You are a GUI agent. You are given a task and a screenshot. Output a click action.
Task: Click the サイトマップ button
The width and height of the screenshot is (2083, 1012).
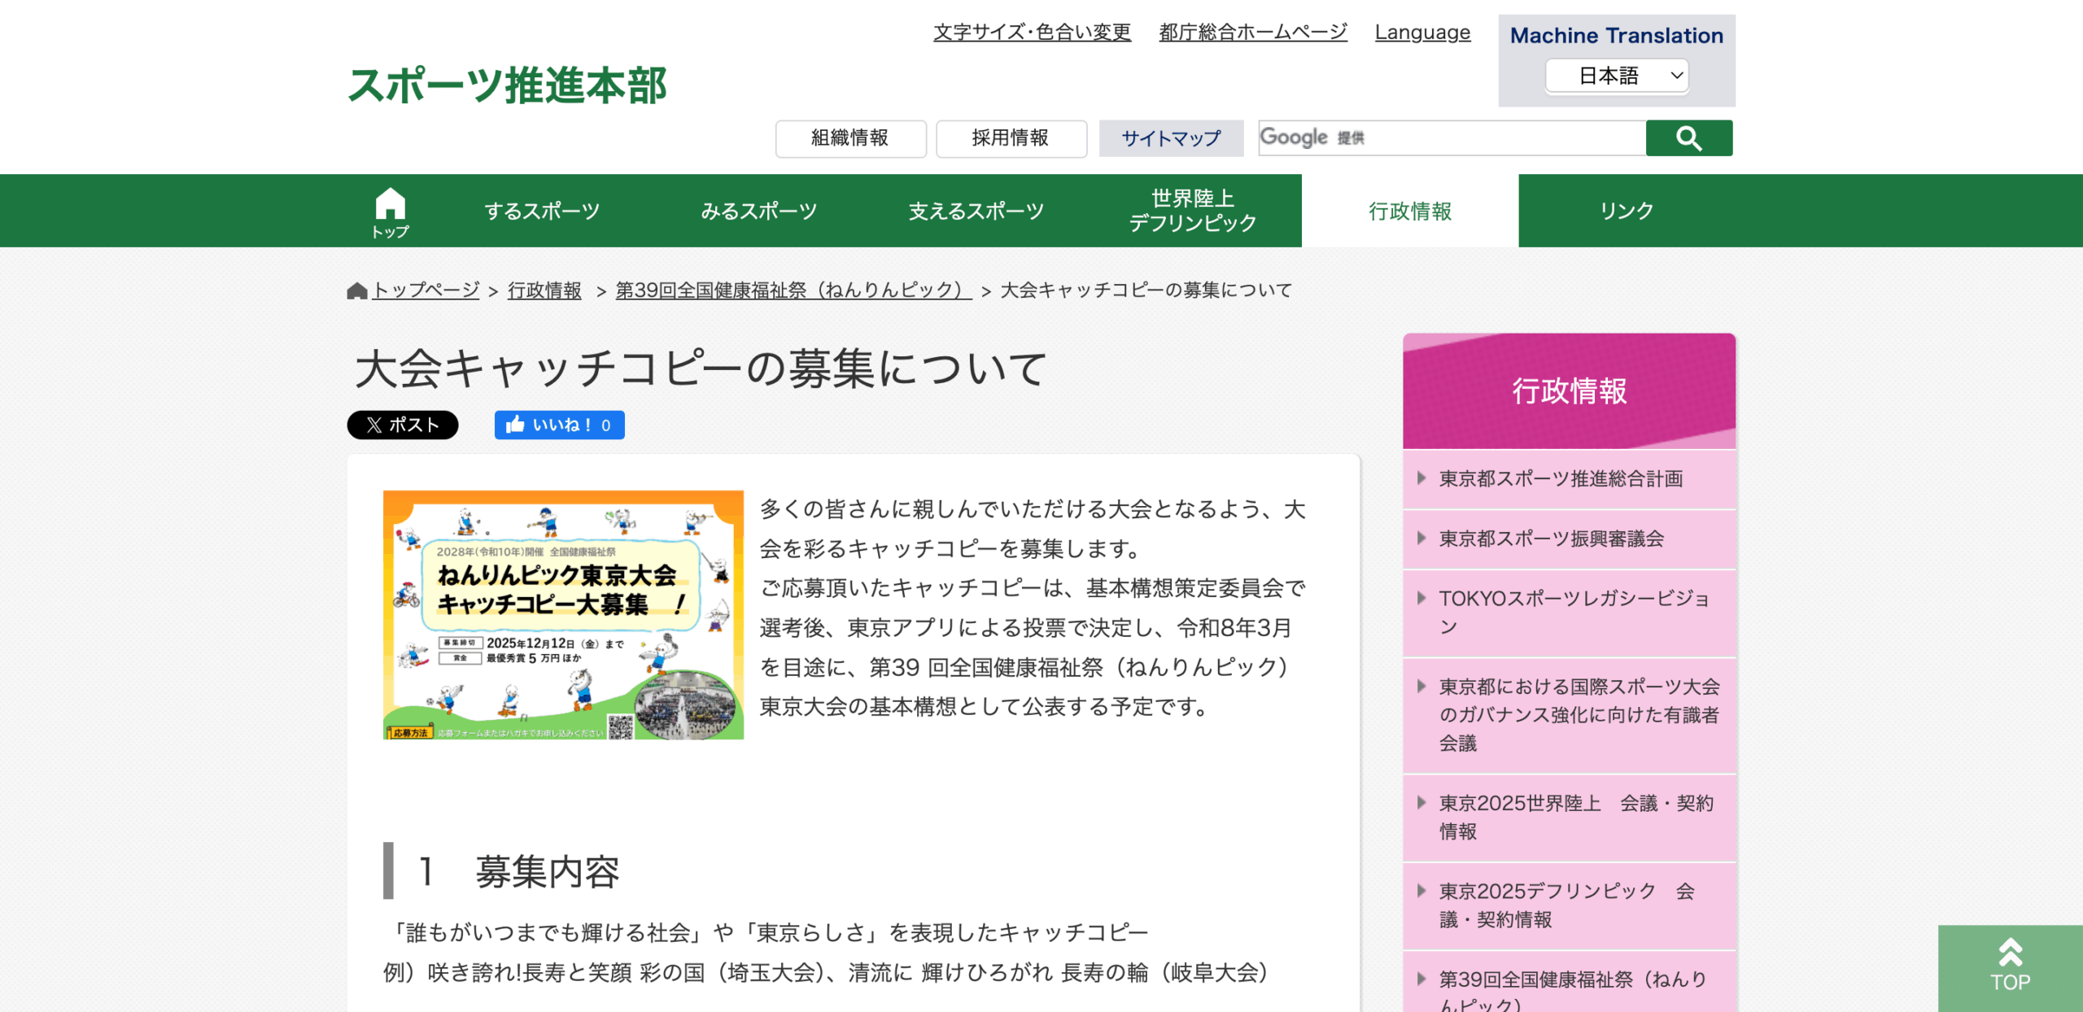pyautogui.click(x=1170, y=138)
